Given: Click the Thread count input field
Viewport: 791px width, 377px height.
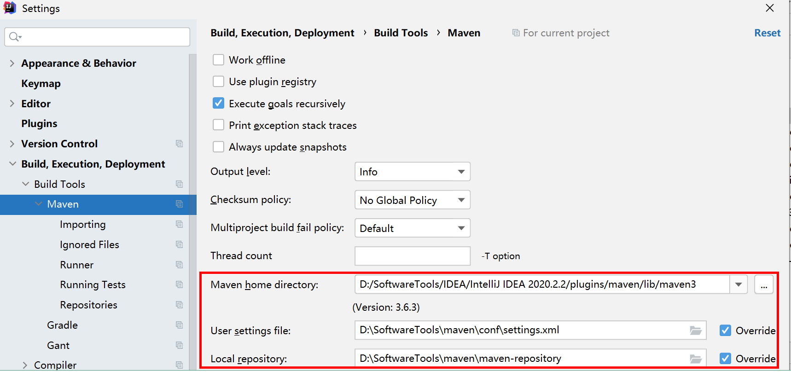Looking at the screenshot, I should point(412,256).
